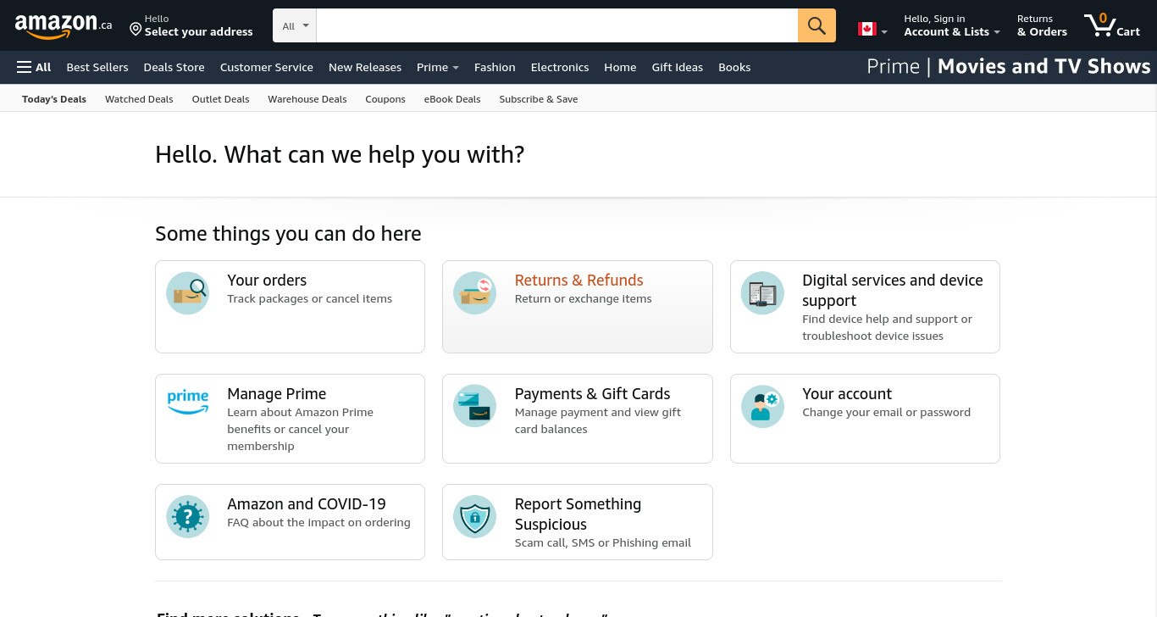Click the Payments & Gift Cards icon

click(474, 407)
